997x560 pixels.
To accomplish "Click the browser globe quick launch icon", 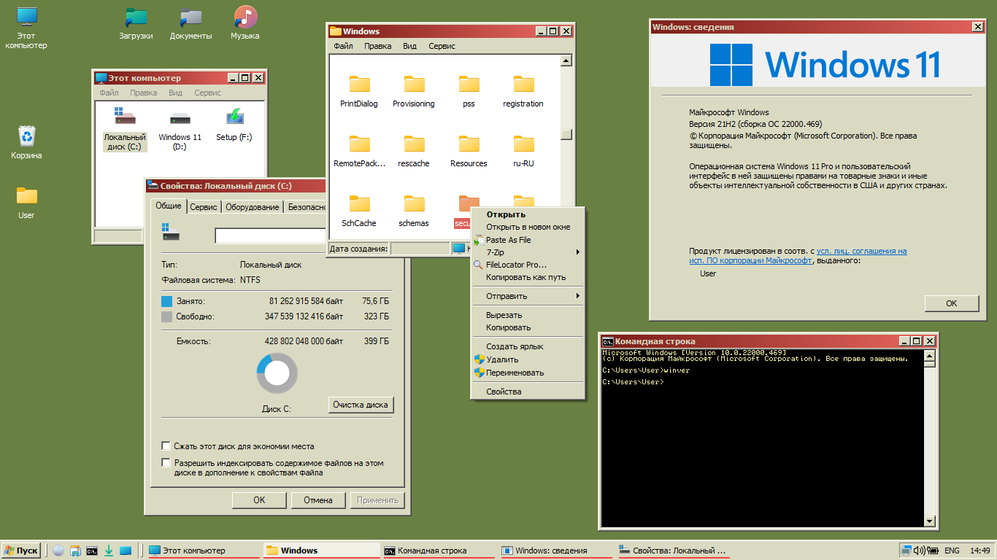I will point(58,551).
